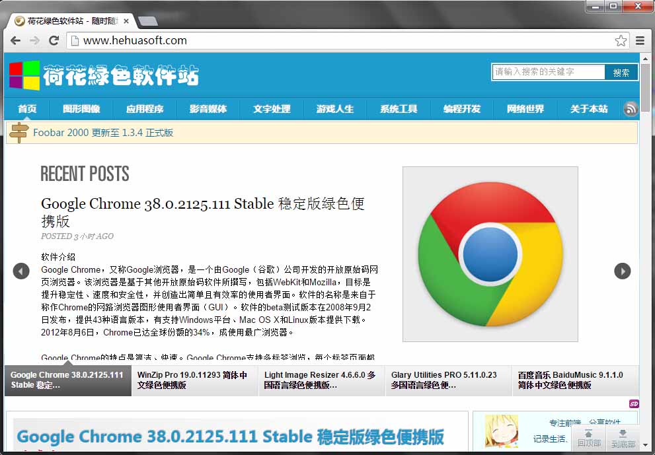Image resolution: width=655 pixels, height=455 pixels.
Task: Show previous slide with left arrow
Action: pyautogui.click(x=21, y=271)
